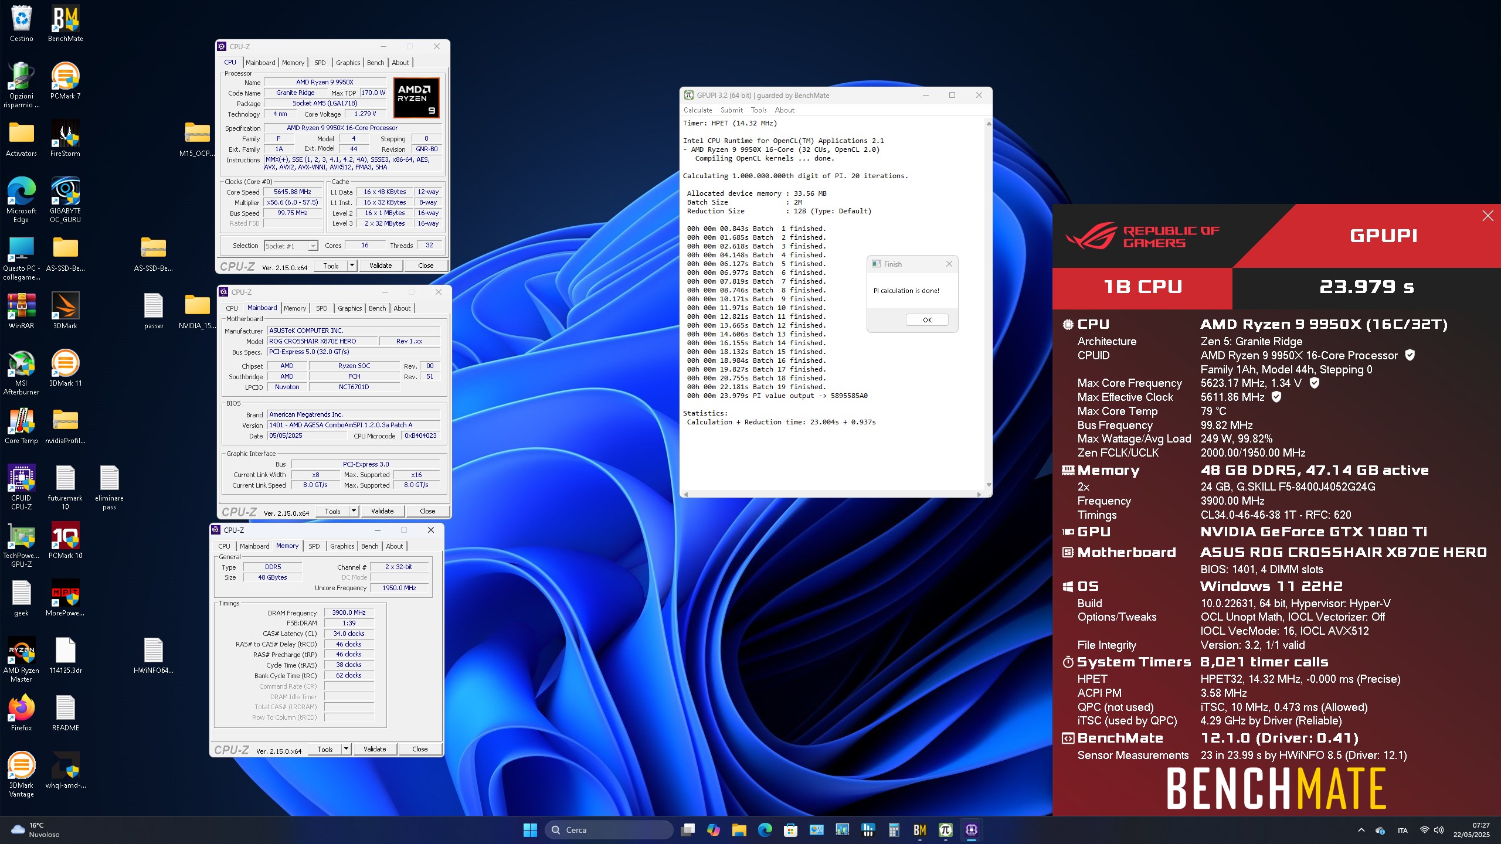Close the Finish dialog with X
Screen dimensions: 1501x844
[x=949, y=264]
